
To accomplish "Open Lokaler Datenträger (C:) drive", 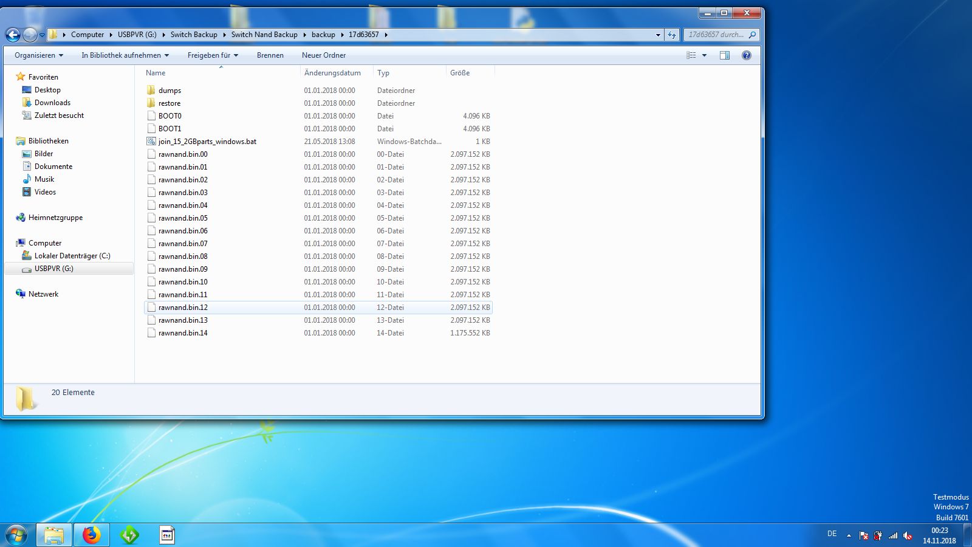I will (72, 256).
